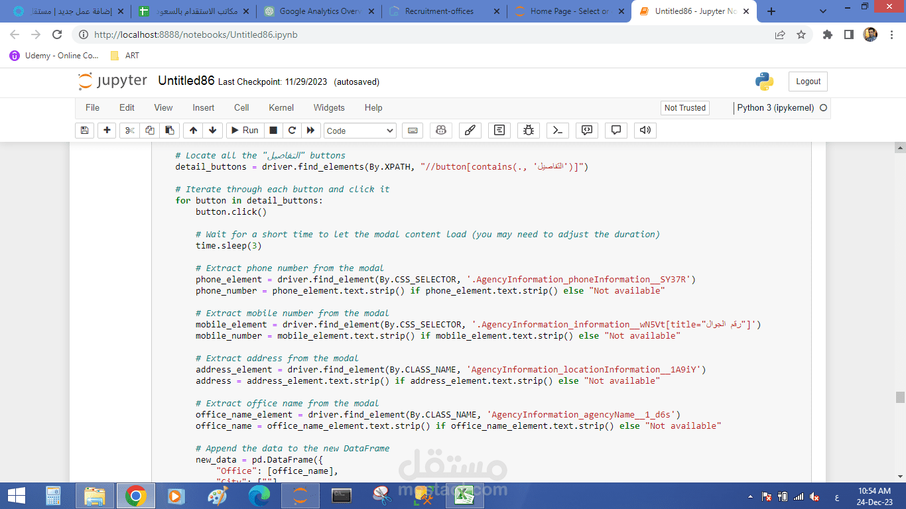Screen dimensions: 906x509
Task: Restart the kernel with the circular arrow
Action: click(291, 131)
